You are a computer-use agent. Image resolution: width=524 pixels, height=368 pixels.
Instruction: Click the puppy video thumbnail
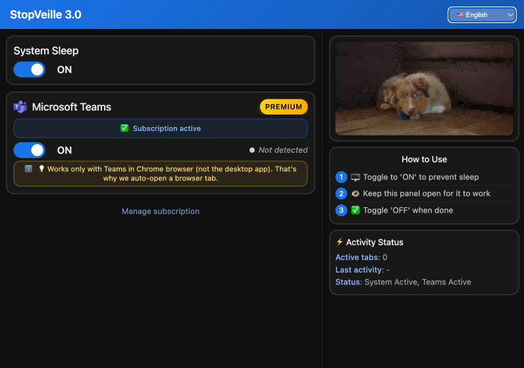pos(424,88)
